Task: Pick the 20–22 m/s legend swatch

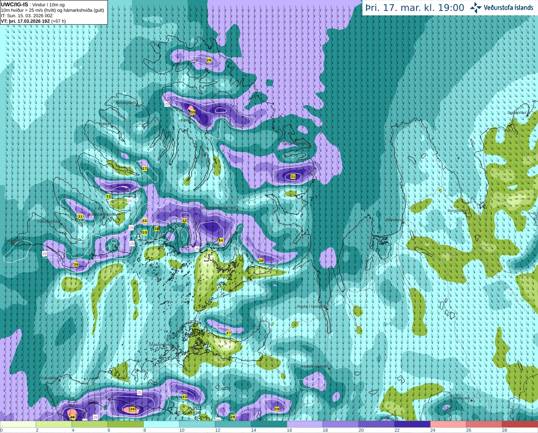Action: 377,424
